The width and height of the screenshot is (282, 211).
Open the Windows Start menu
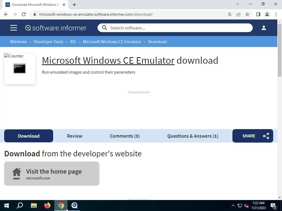(x=7, y=206)
